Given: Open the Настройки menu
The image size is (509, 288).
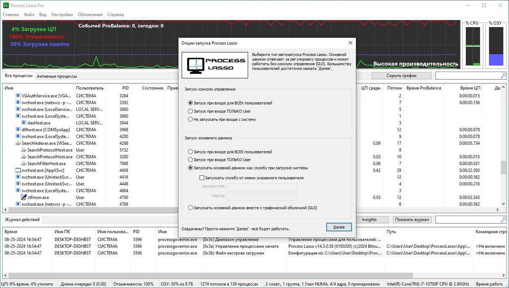Looking at the screenshot, I should coord(62,14).
